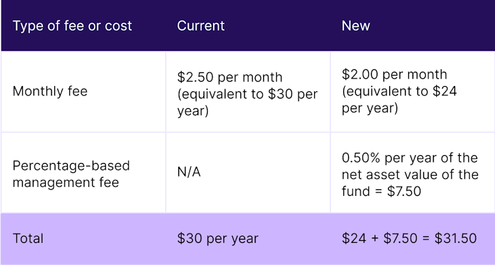The image size is (495, 265).
Task: Click the "fund = $7.50" text
Action: [x=380, y=191]
